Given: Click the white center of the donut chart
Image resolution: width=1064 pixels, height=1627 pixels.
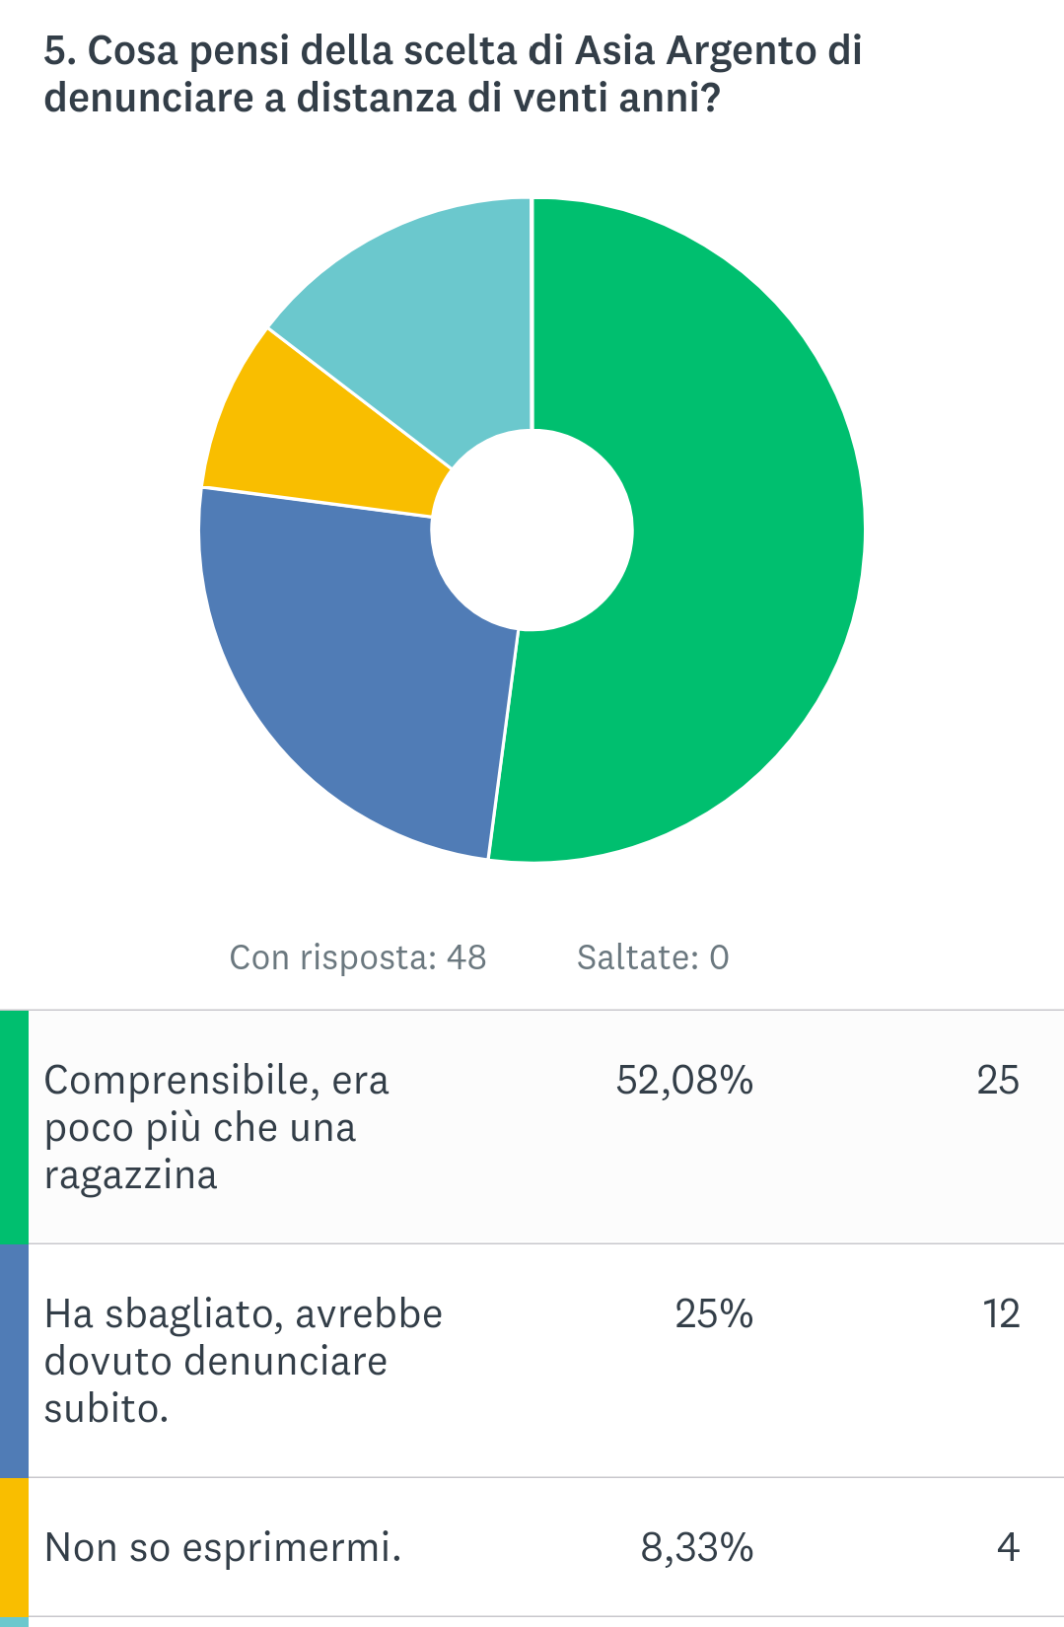Looking at the screenshot, I should click(532, 531).
